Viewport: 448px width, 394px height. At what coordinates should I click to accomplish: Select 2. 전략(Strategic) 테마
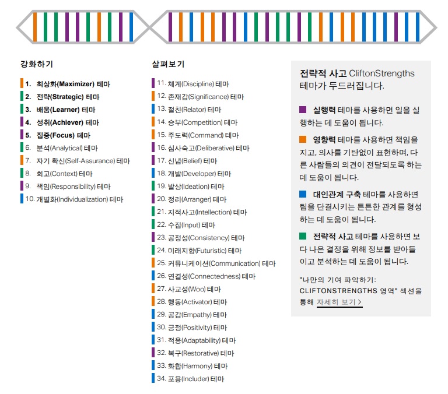(60, 97)
